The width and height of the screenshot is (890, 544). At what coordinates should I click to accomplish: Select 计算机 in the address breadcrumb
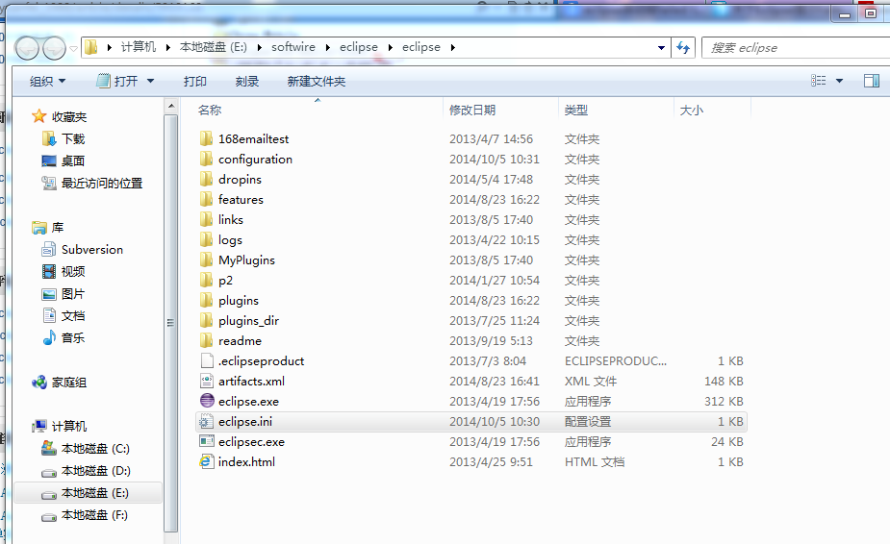coord(138,47)
